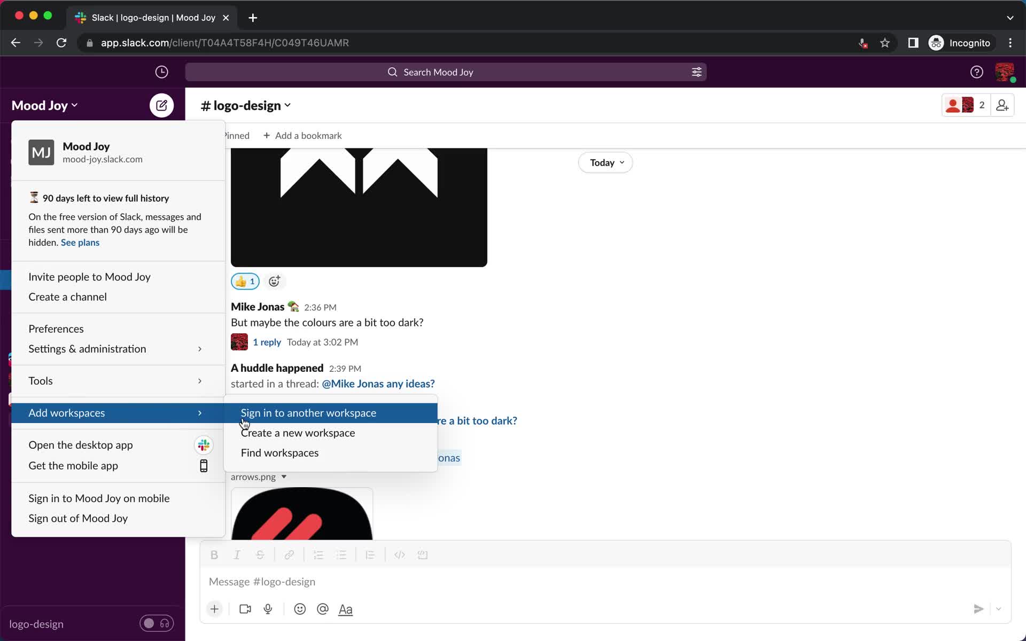Viewport: 1026px width, 641px height.
Task: Select Sign out of Mood Joy
Action: coord(118,518)
